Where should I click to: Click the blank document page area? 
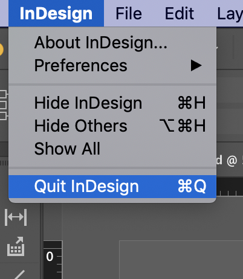pos(181,260)
